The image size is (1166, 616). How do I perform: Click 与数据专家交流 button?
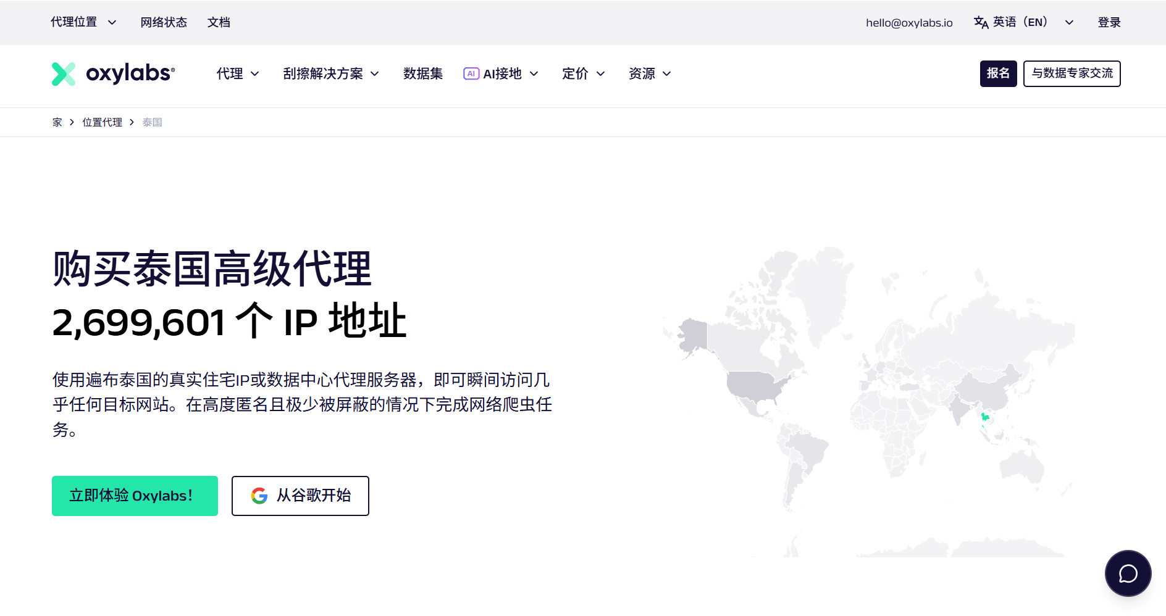[1072, 73]
